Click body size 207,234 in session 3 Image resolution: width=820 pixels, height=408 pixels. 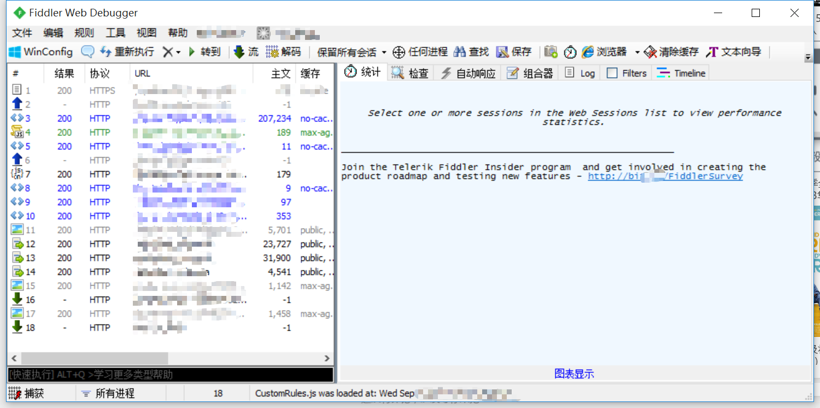pos(274,118)
